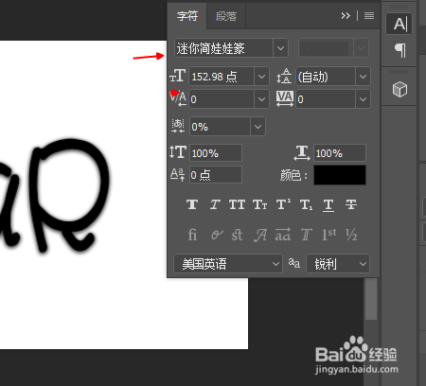
Task: Click ordinals 1st icon
Action: [x=328, y=235]
